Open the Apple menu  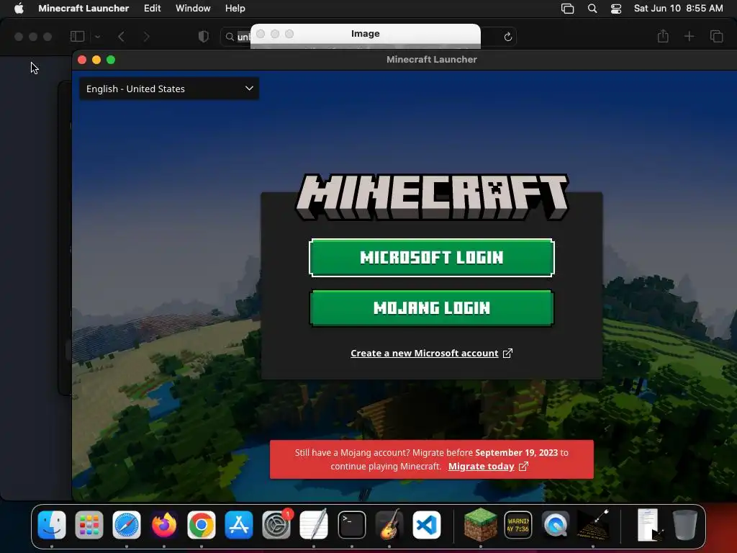[x=19, y=9]
